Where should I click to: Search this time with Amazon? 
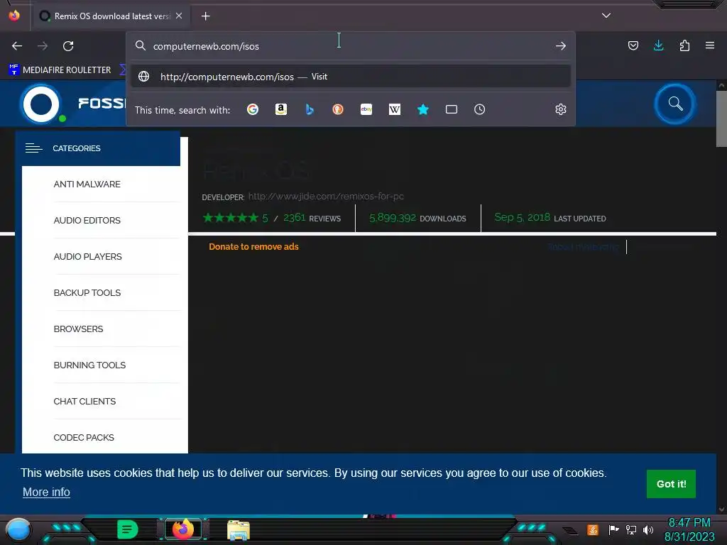point(281,109)
